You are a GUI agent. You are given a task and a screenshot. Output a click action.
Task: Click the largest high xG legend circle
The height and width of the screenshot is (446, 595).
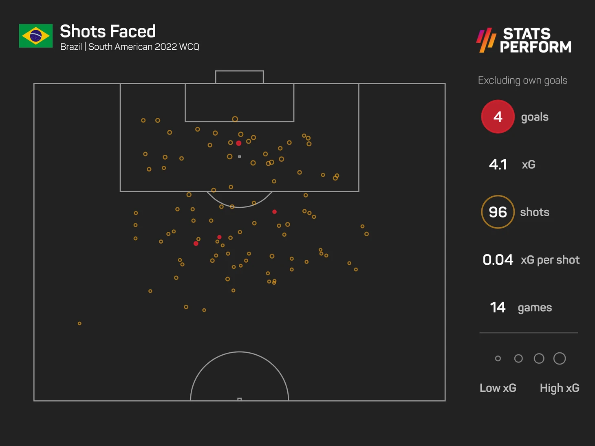(560, 358)
